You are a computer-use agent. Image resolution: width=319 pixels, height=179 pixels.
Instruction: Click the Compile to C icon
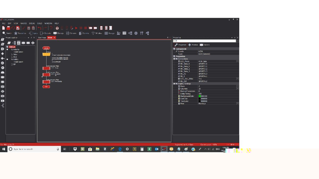pos(101,28)
